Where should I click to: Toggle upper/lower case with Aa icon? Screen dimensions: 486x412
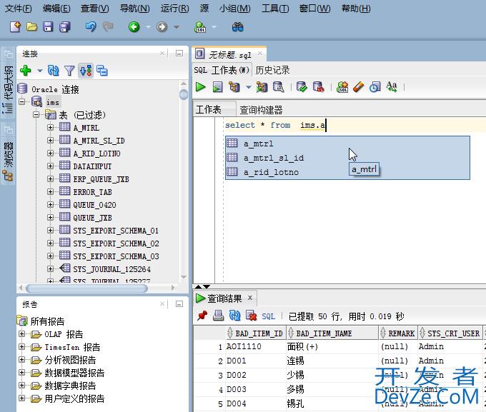[392, 87]
